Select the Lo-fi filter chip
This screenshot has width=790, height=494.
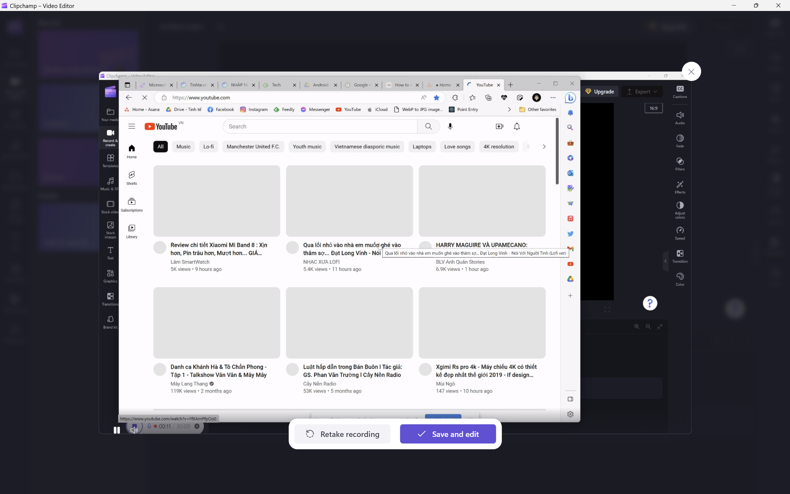tap(208, 147)
